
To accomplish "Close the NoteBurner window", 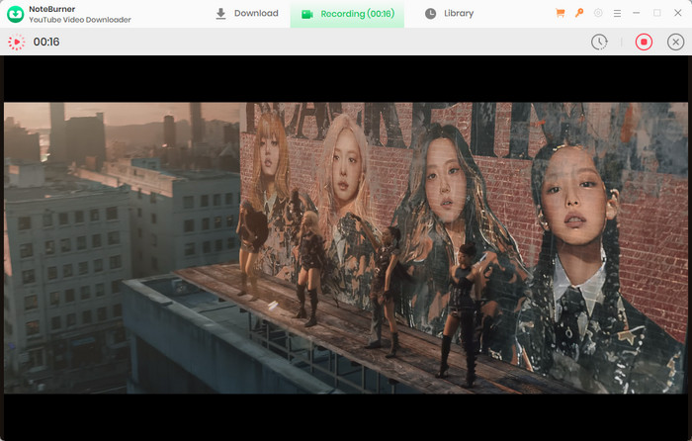I will 677,14.
